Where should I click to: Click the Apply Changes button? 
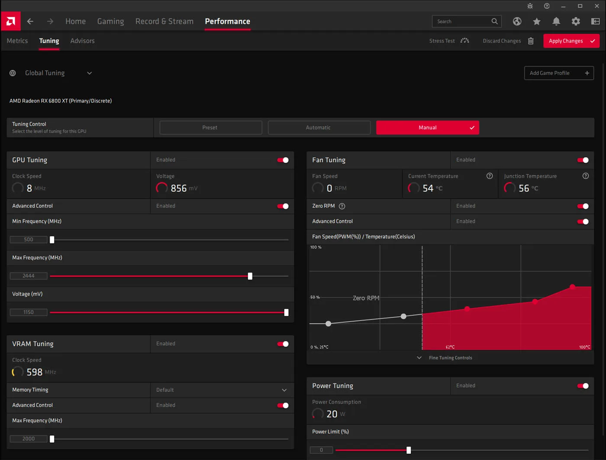(x=571, y=41)
